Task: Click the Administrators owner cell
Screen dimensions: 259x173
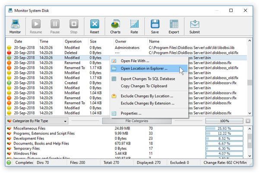Action: click(x=127, y=48)
